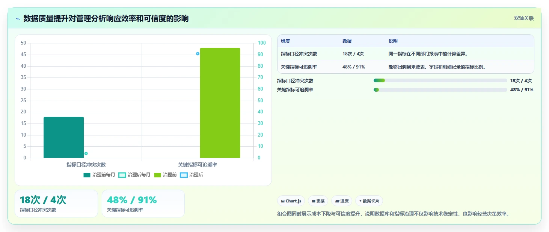Screen dimensions: 549x232
Task: Click the 维度 column header
Action: pyautogui.click(x=285, y=41)
